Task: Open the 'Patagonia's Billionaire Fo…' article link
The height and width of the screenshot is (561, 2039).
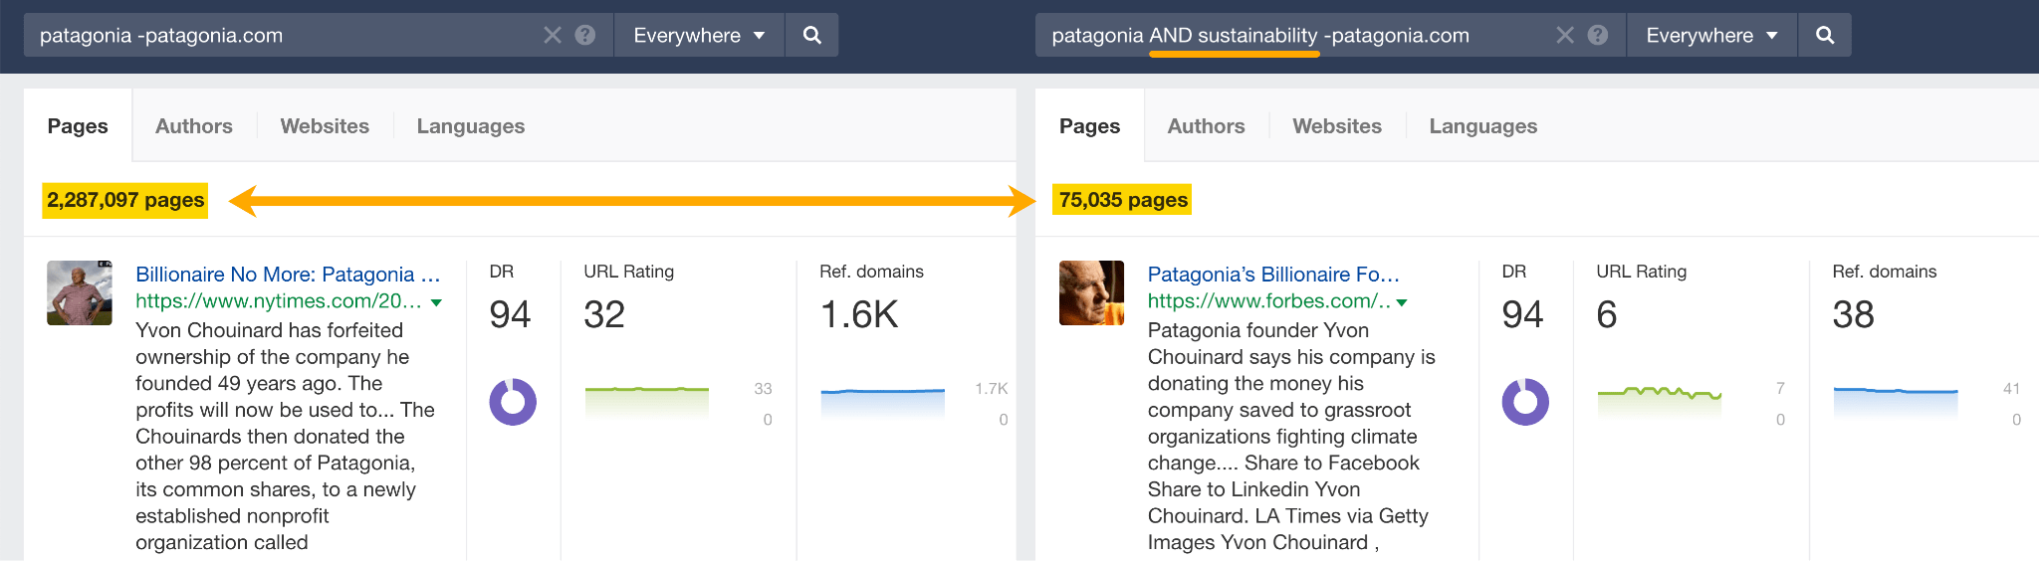Action: click(1273, 275)
